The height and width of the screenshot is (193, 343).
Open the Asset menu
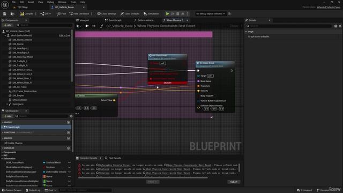click(31, 2)
